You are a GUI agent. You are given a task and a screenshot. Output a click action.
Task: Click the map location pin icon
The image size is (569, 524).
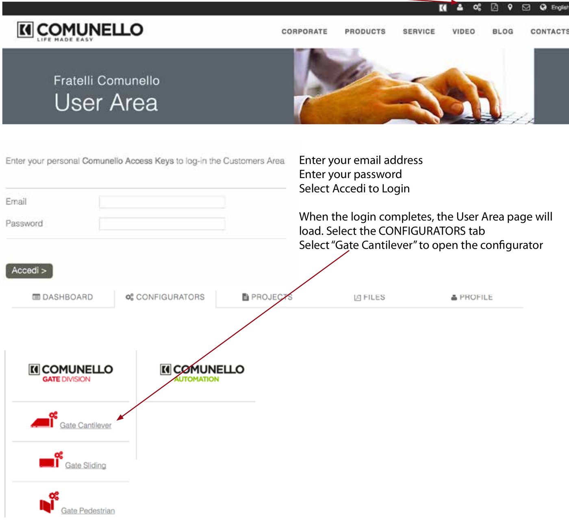pos(510,7)
